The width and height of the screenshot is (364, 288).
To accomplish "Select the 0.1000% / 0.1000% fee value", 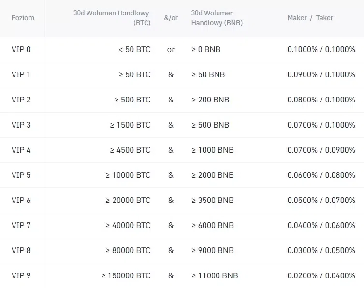I will coord(321,49).
